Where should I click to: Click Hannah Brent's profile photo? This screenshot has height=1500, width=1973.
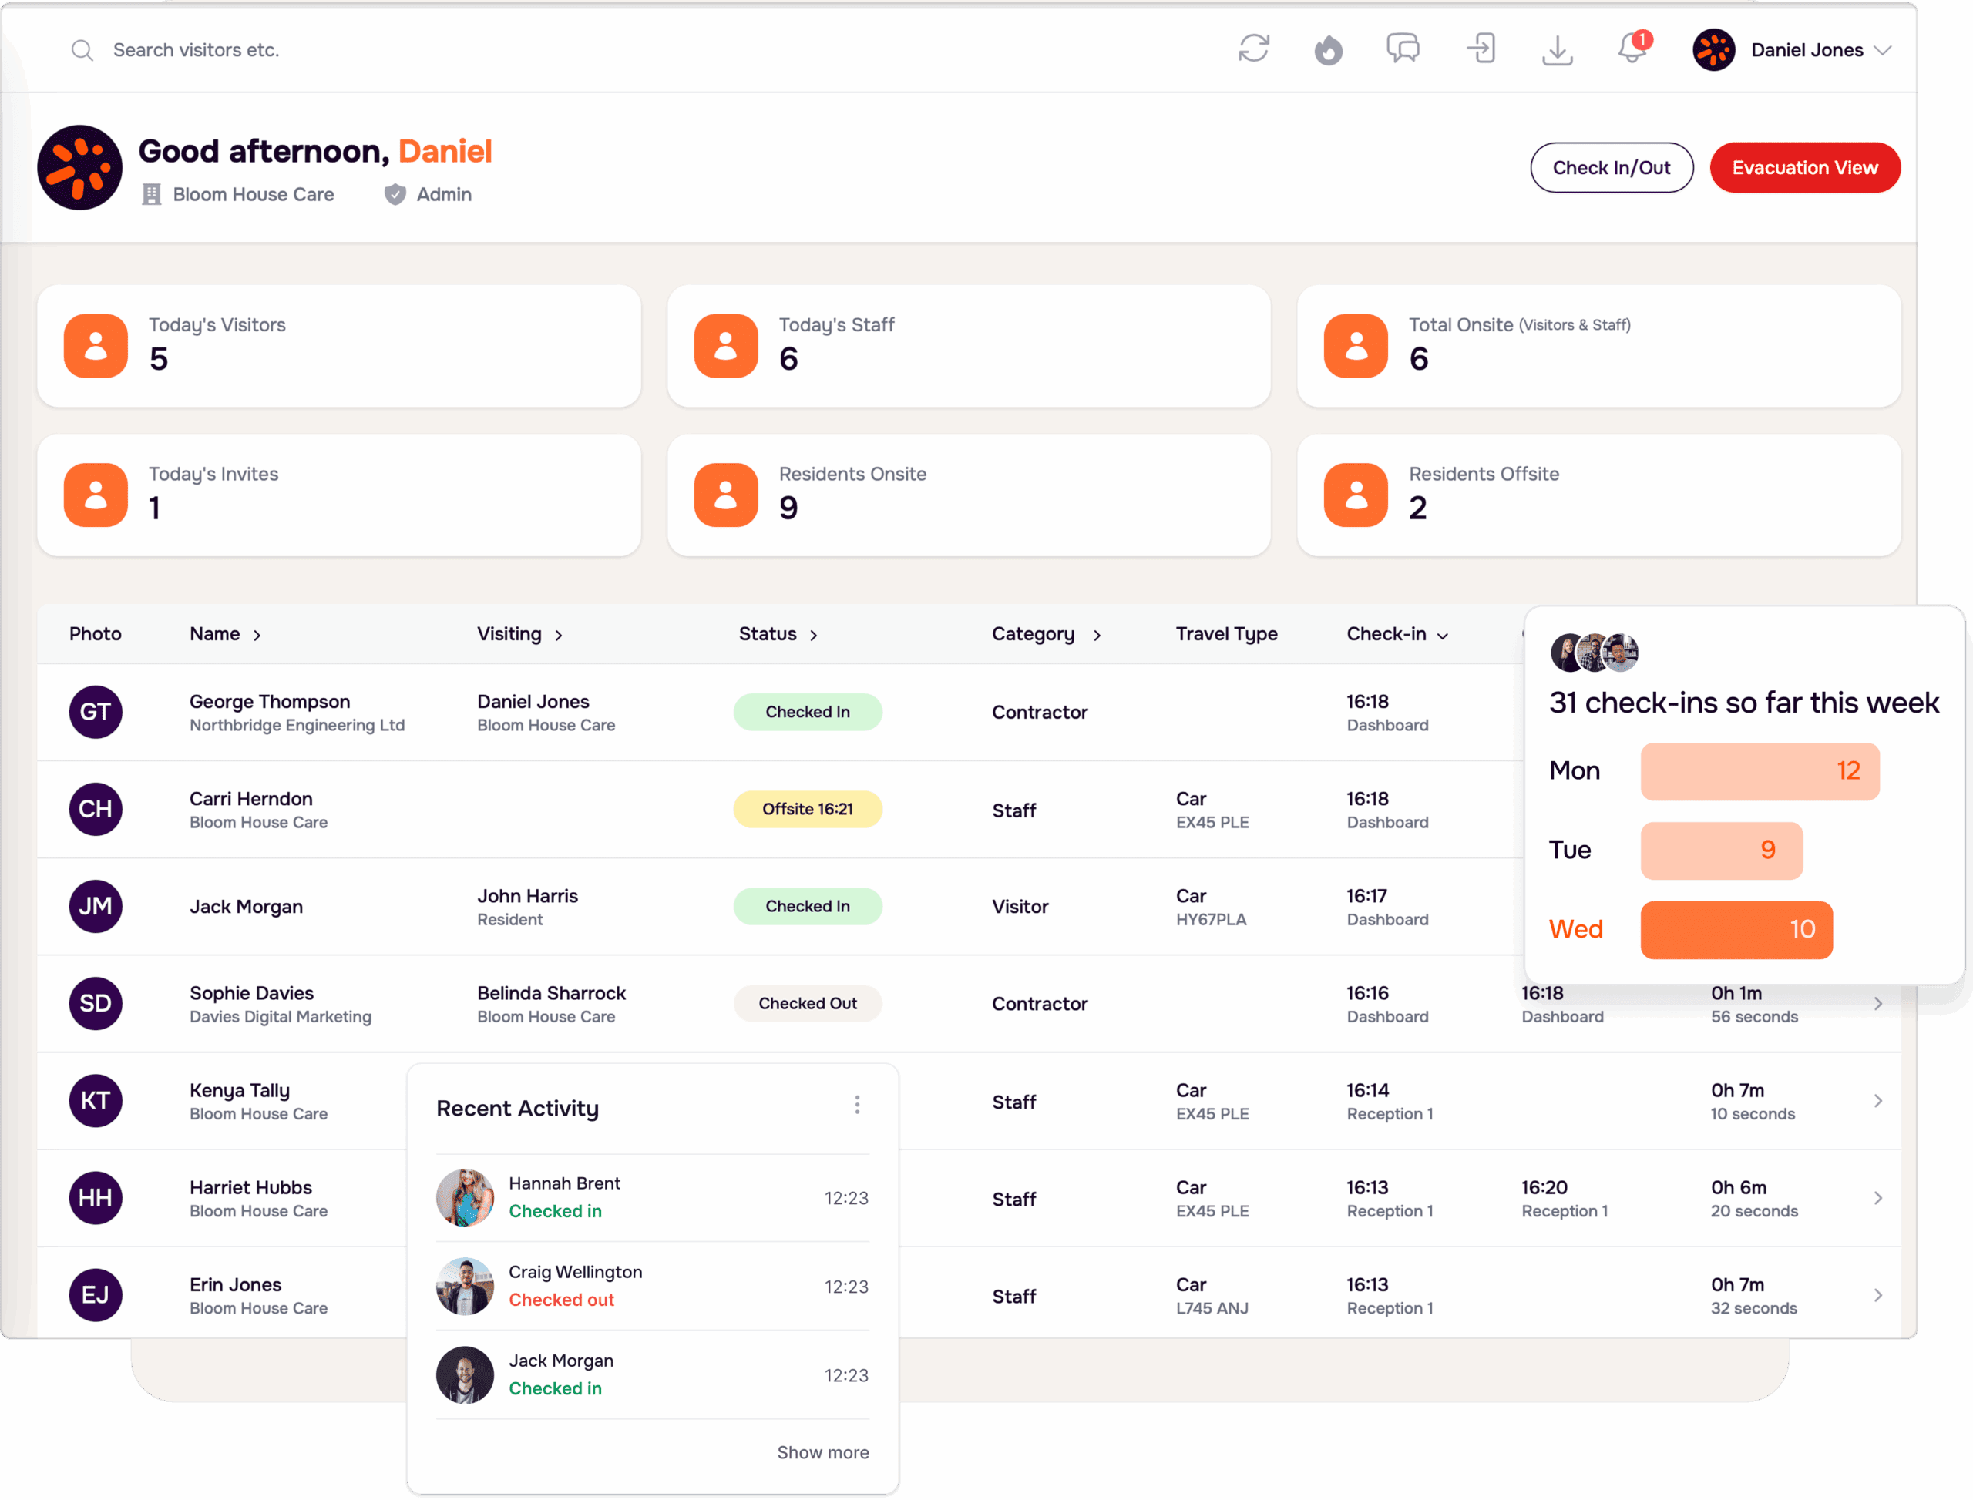coord(465,1197)
